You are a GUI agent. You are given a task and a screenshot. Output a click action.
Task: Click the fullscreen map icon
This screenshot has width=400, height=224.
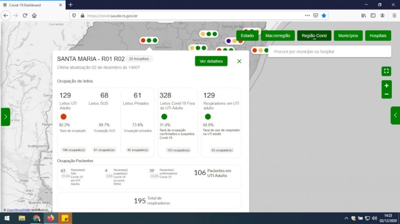pos(386,71)
